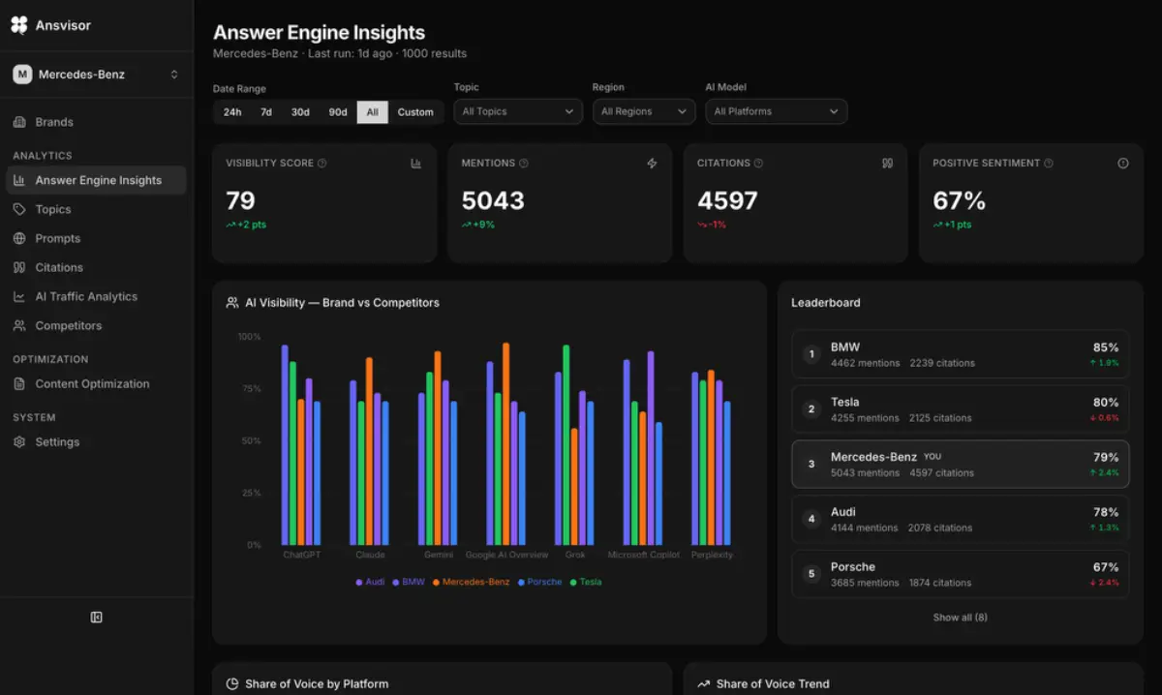Click the Content Optimization document icon

[x=19, y=383]
